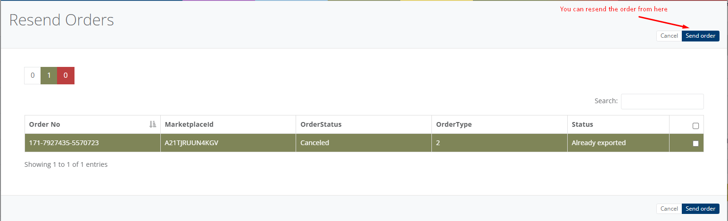The height and width of the screenshot is (221, 728).
Task: Click the Cancel button in the top header
Action: pos(669,36)
